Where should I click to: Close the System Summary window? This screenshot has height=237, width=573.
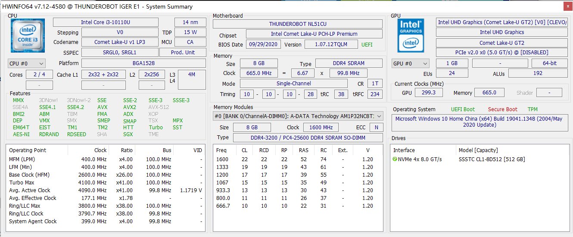pos(568,6)
